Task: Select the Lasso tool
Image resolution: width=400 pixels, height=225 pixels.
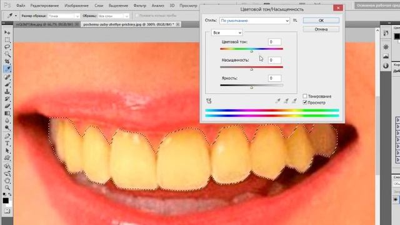Action: (x=7, y=47)
